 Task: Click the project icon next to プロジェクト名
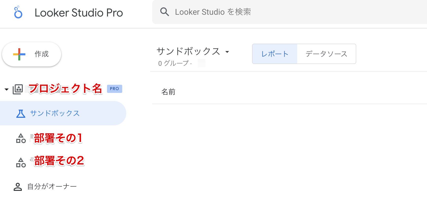coord(18,89)
